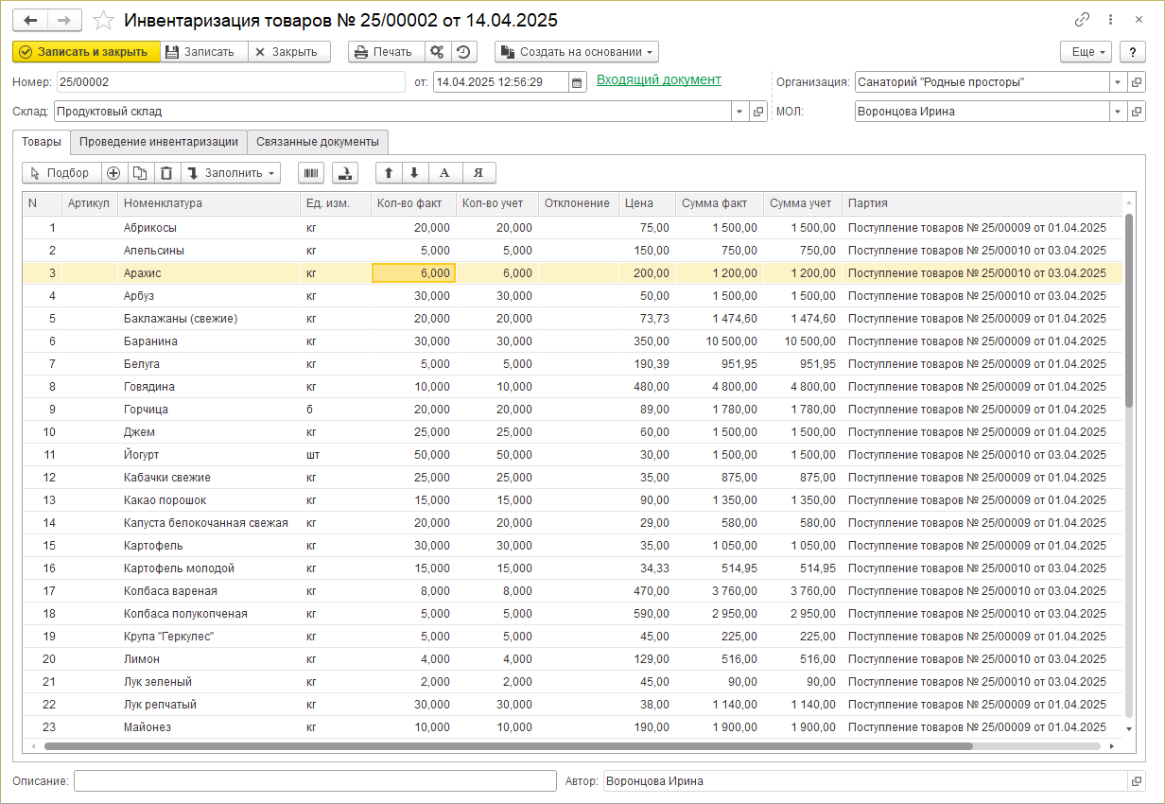Open the calendar picker next to date
Screen dimensions: 1165x804
click(577, 82)
